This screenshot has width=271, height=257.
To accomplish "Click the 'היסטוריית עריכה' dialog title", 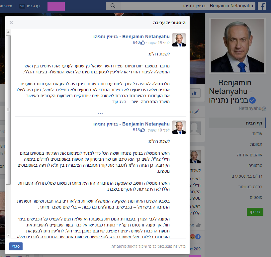I will point(169,23).
